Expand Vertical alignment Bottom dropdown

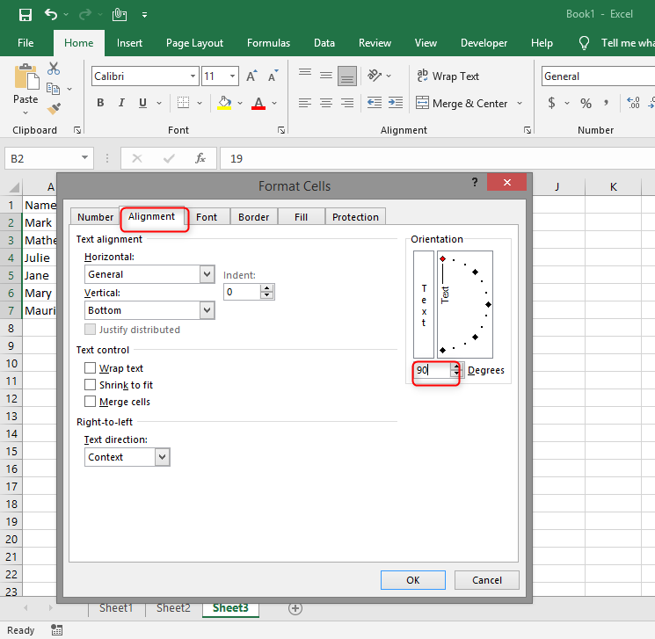tap(207, 310)
